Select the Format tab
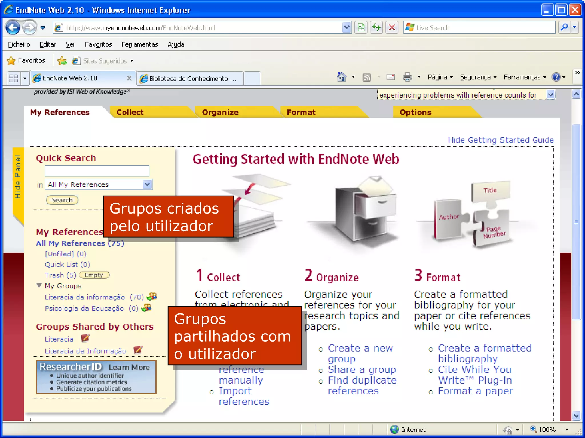 click(x=301, y=112)
